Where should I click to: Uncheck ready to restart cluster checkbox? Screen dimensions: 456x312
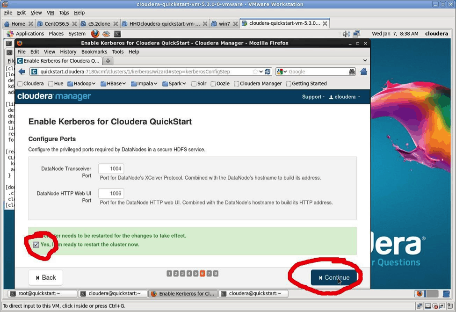[x=36, y=245]
